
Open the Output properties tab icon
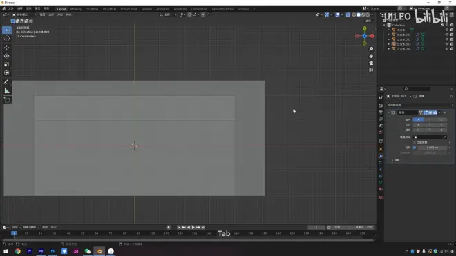pyautogui.click(x=381, y=112)
